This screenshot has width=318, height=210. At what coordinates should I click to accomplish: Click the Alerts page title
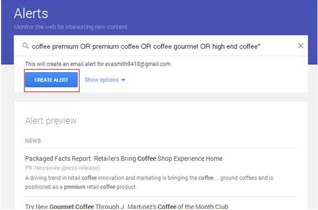(x=31, y=14)
